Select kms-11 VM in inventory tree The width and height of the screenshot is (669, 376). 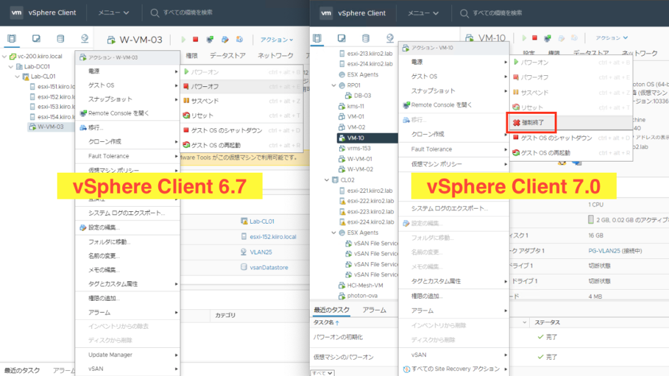click(x=355, y=107)
